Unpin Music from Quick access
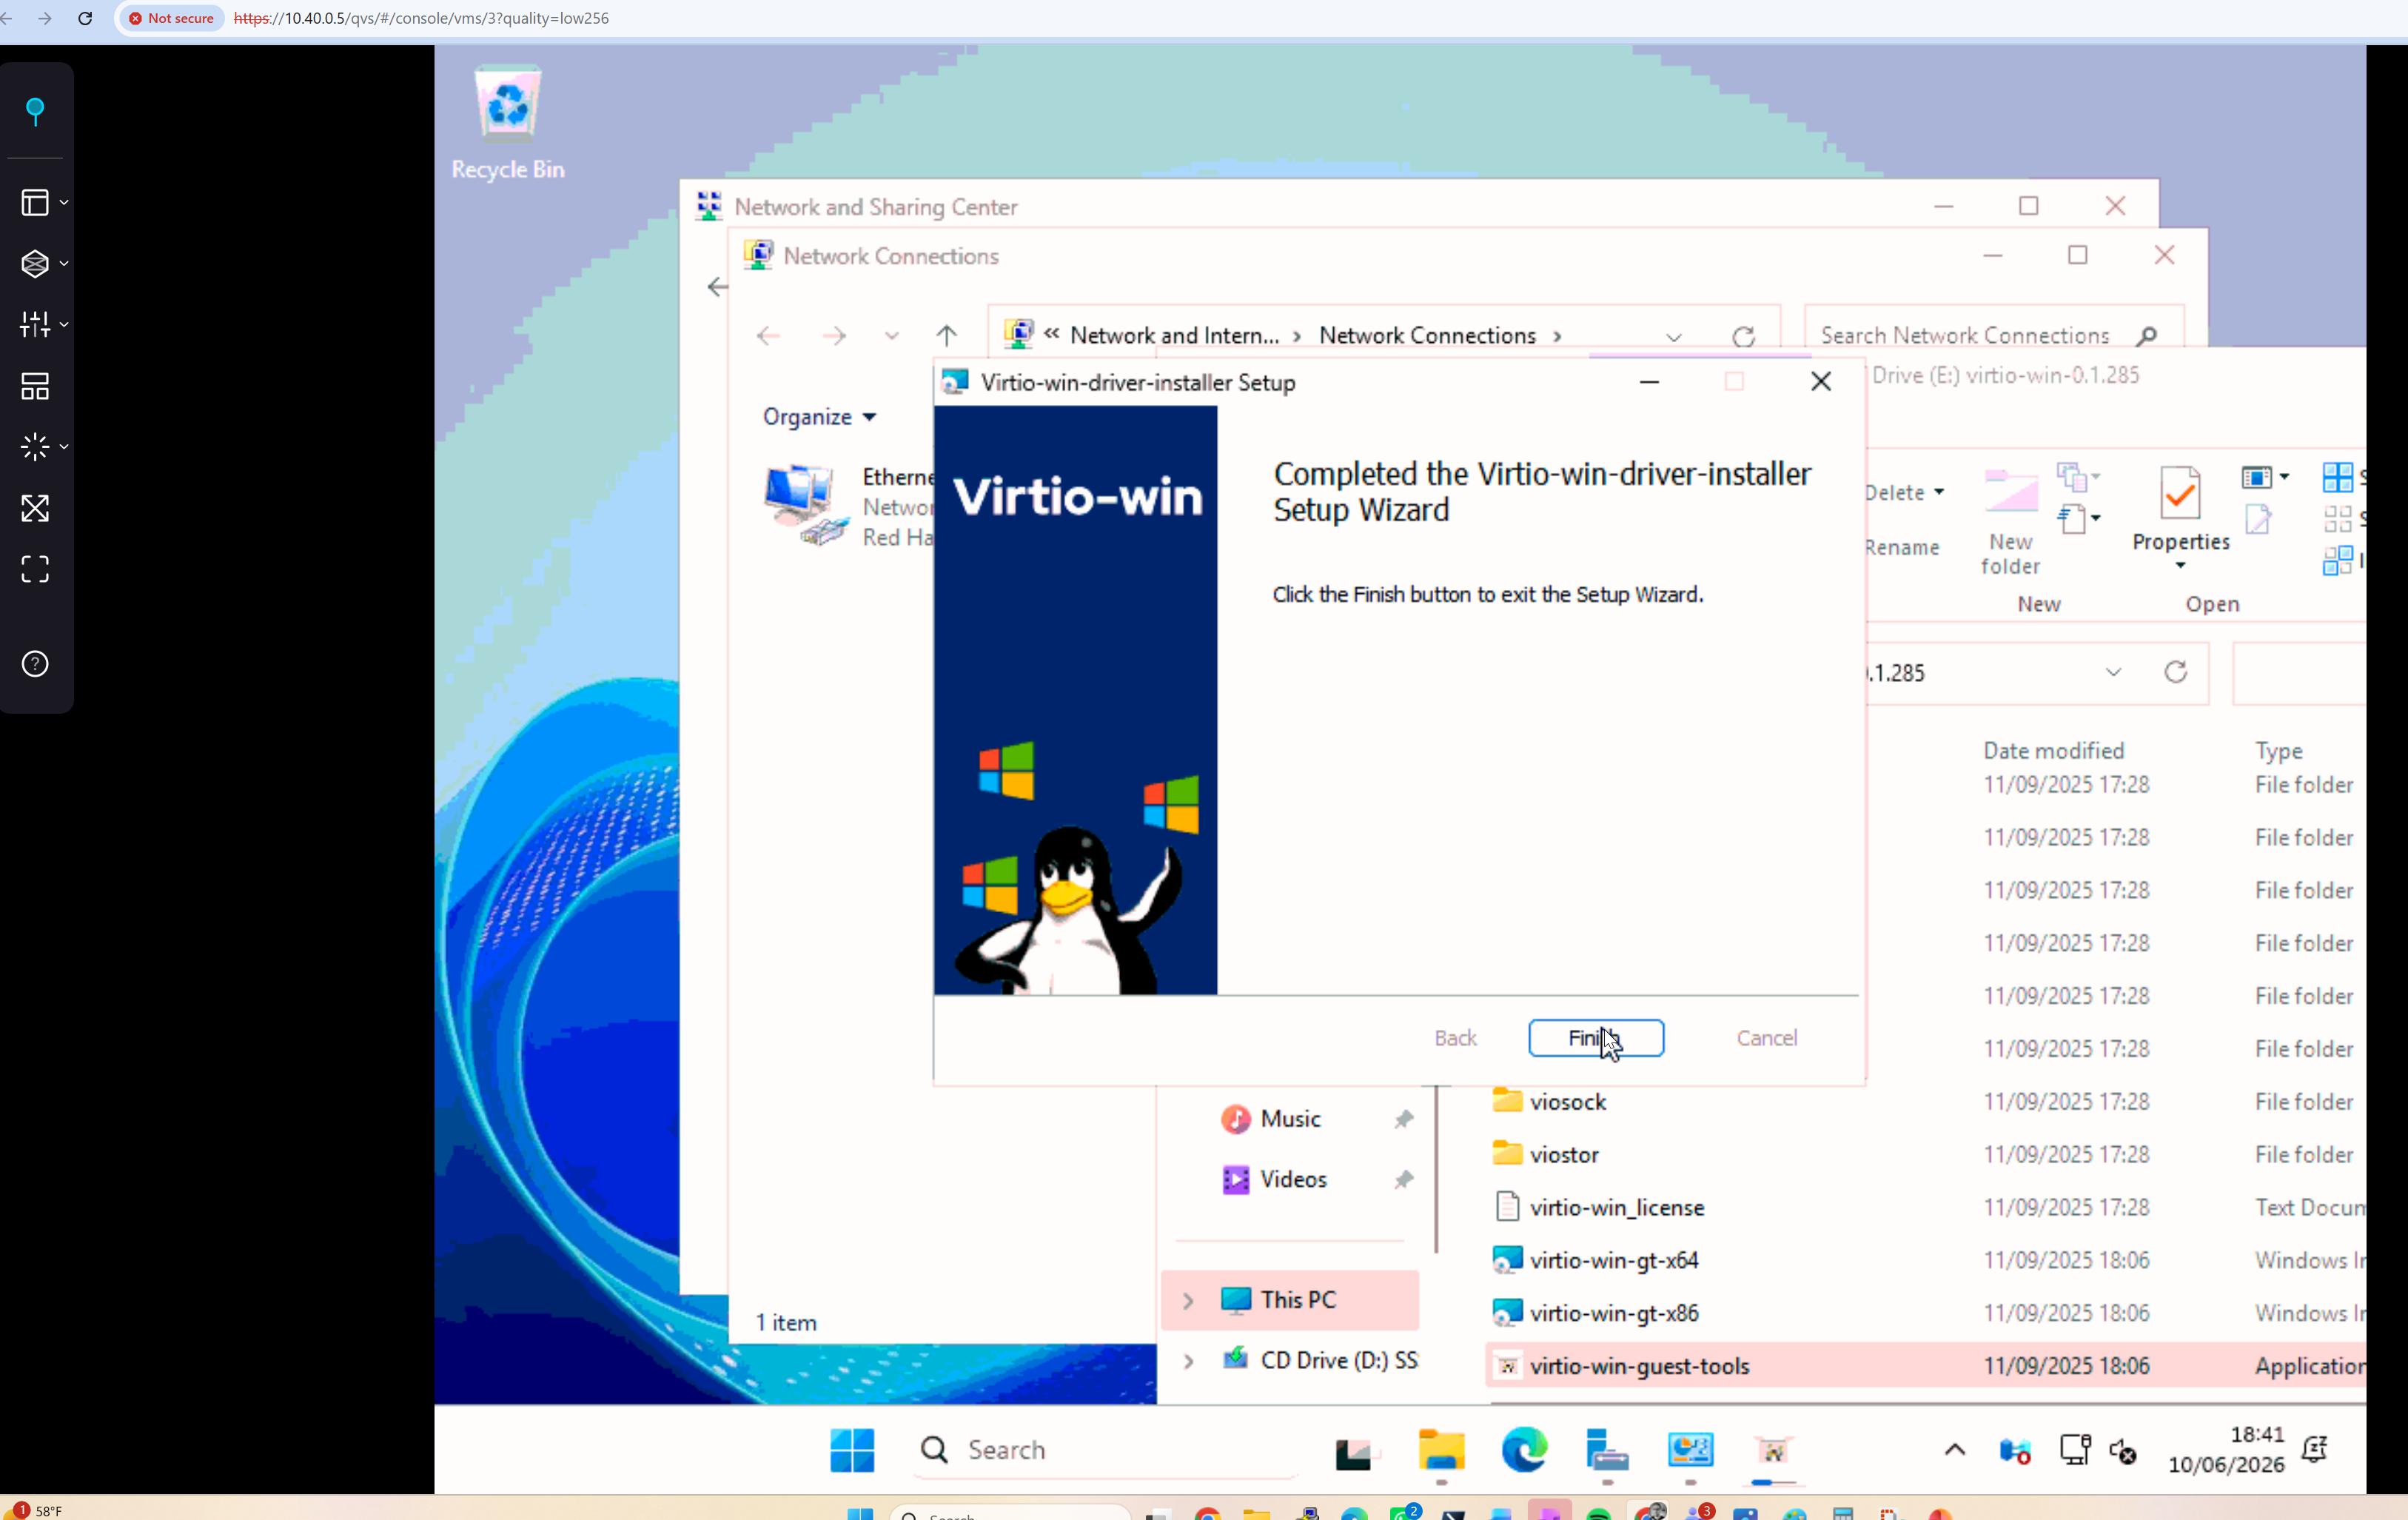Image resolution: width=2408 pixels, height=1520 pixels. [x=1403, y=1119]
